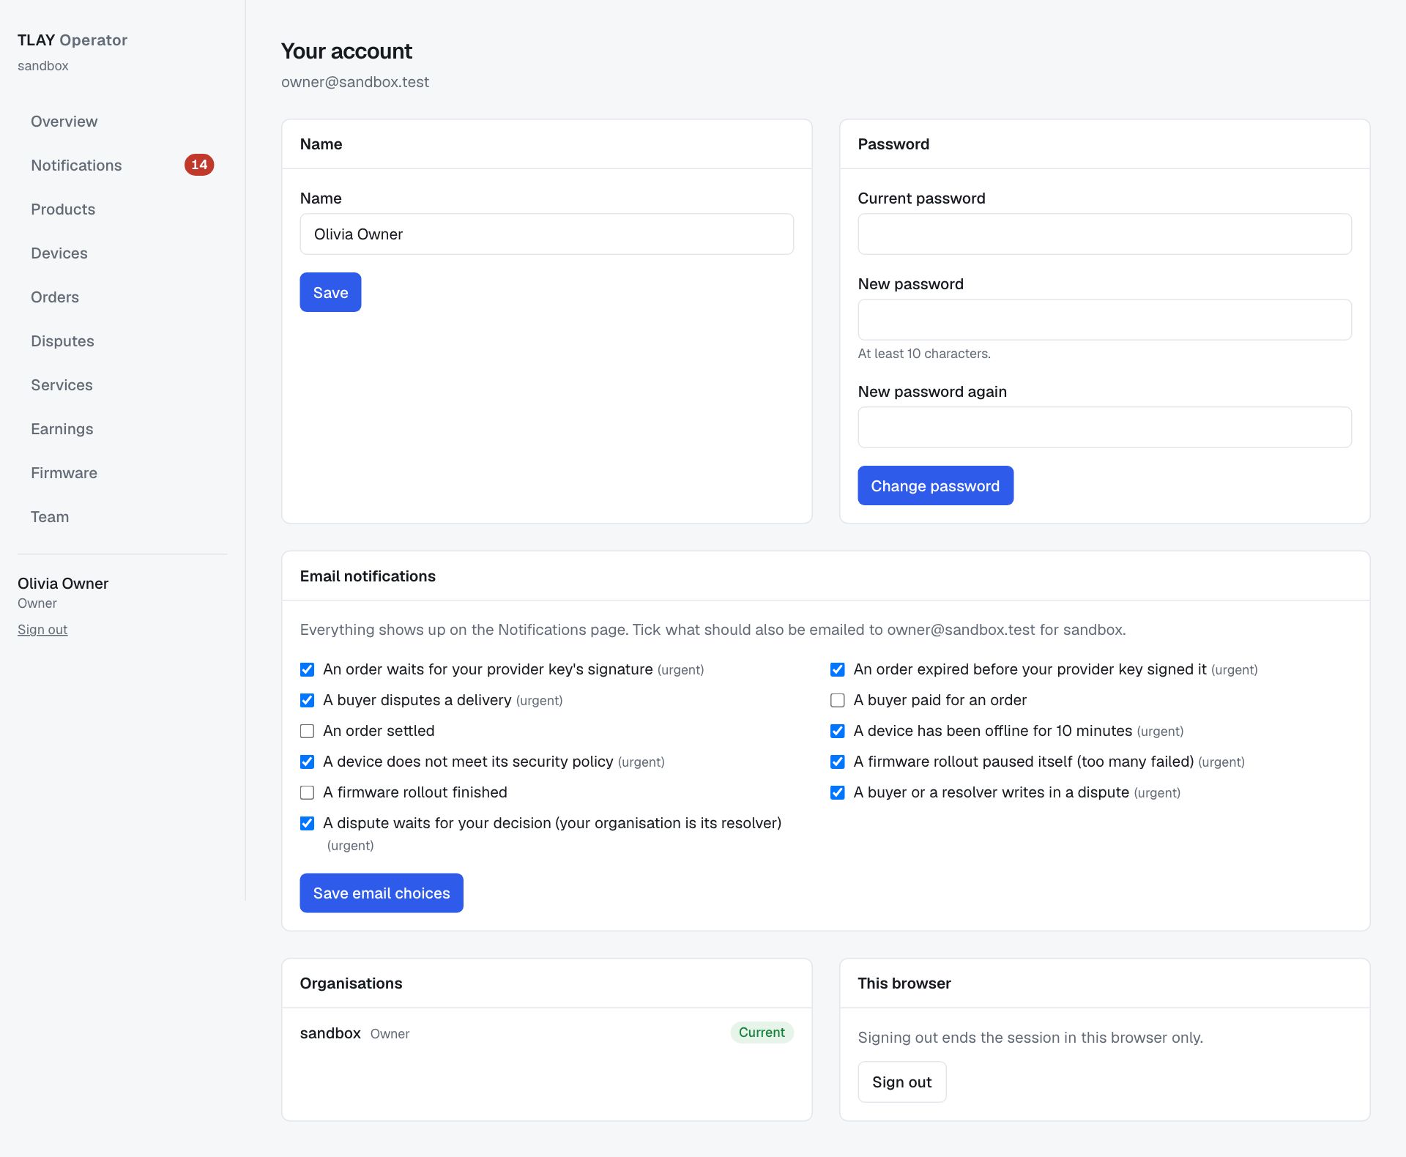Image resolution: width=1406 pixels, height=1157 pixels.
Task: Untick 'A dispute waits for your decision'
Action: [308, 824]
